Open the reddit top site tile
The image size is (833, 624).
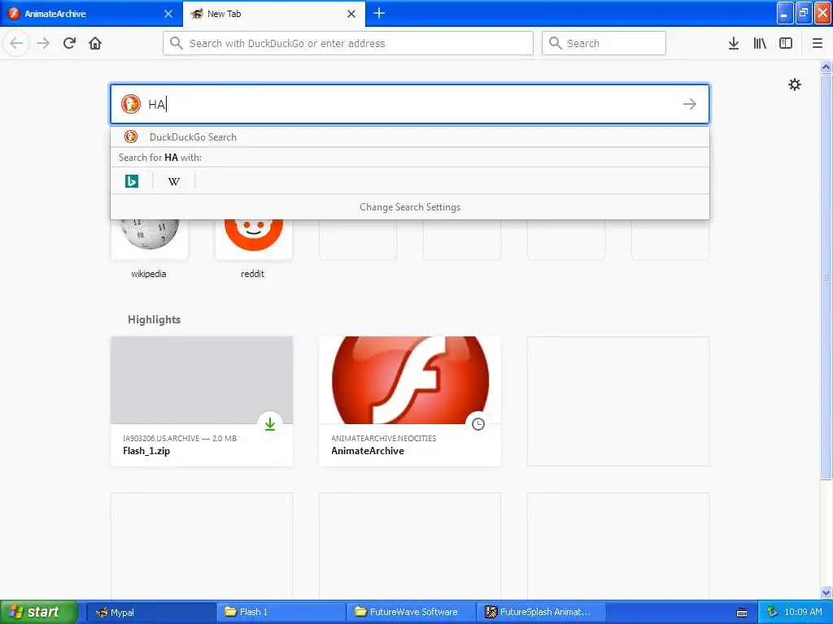254,239
